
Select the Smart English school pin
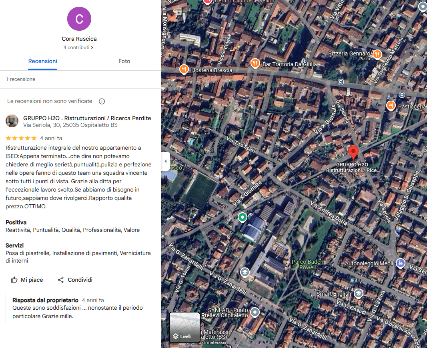tap(359, 293)
